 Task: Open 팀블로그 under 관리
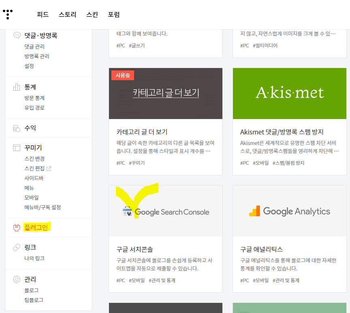click(34, 300)
